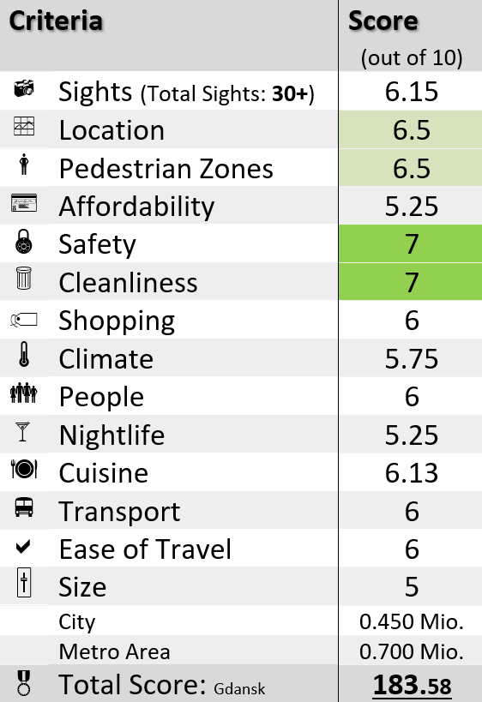Click the thermometer Climate icon
Image resolution: width=482 pixels, height=702 pixels.
pos(24,355)
